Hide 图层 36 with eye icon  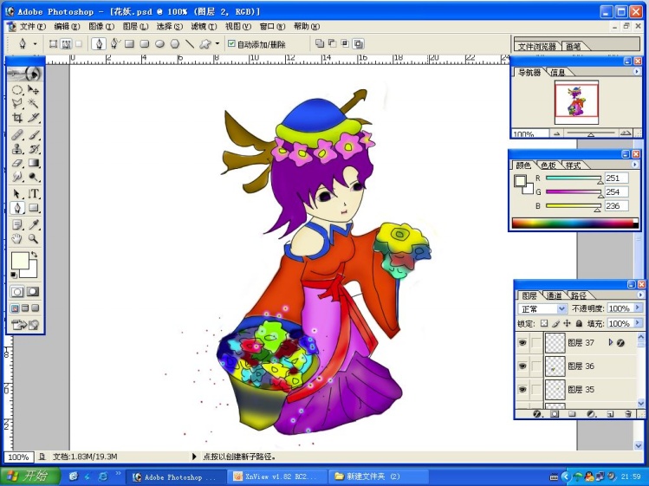tap(522, 366)
